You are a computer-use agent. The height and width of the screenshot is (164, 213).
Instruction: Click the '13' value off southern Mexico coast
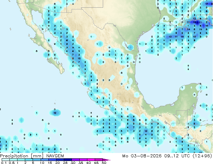pyautogui.click(x=146, y=131)
